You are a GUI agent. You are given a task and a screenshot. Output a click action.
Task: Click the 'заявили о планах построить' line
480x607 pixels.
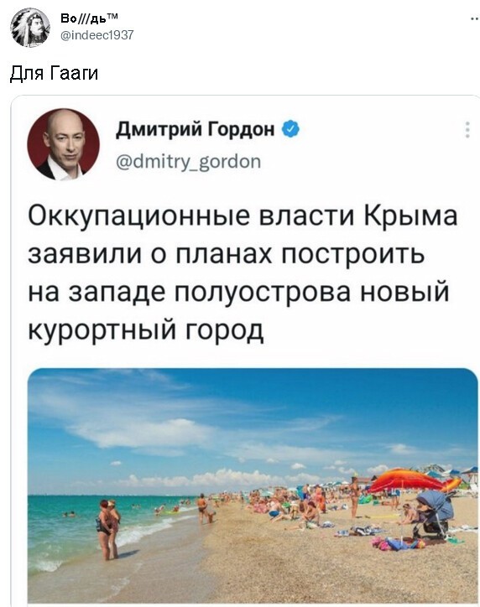[x=227, y=254]
